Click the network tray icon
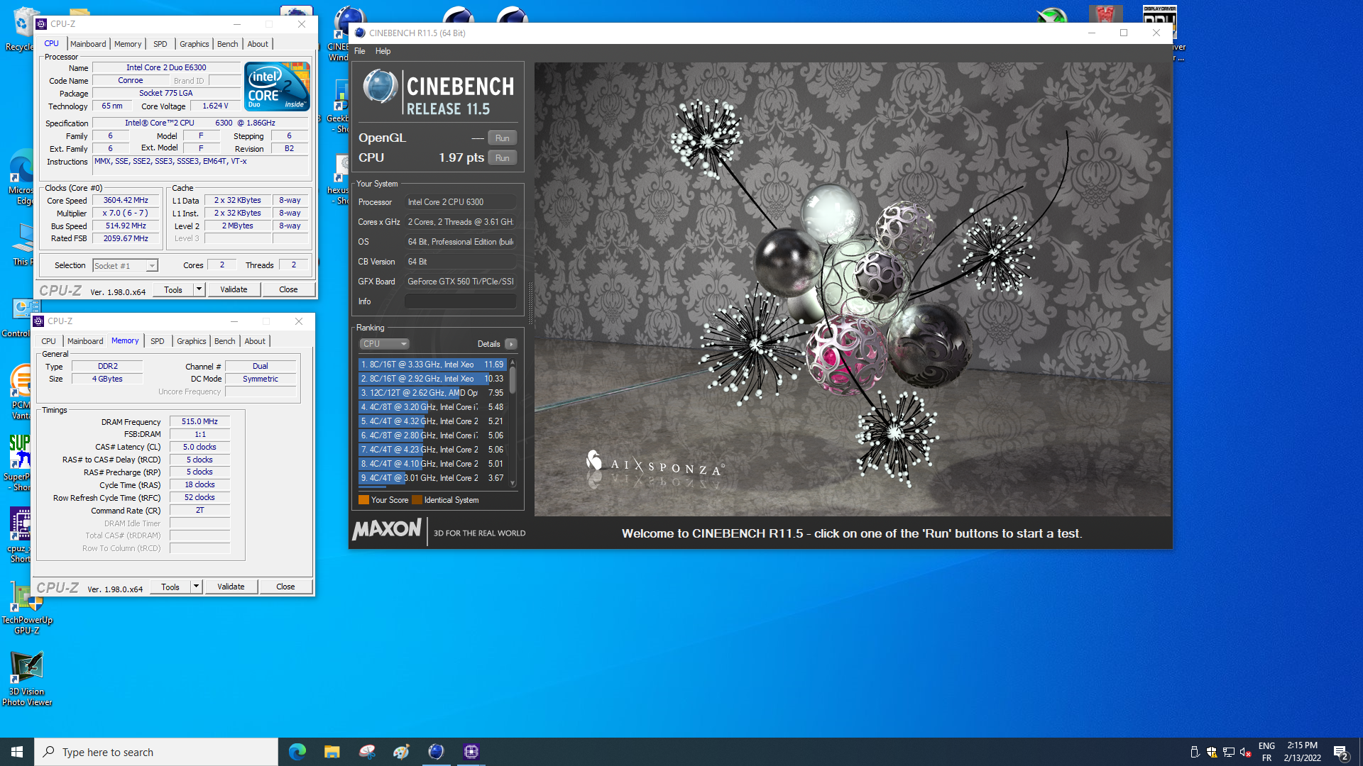1363x766 pixels. click(1228, 752)
